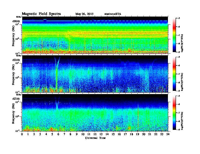Click the hour 12 tick label

(95, 134)
